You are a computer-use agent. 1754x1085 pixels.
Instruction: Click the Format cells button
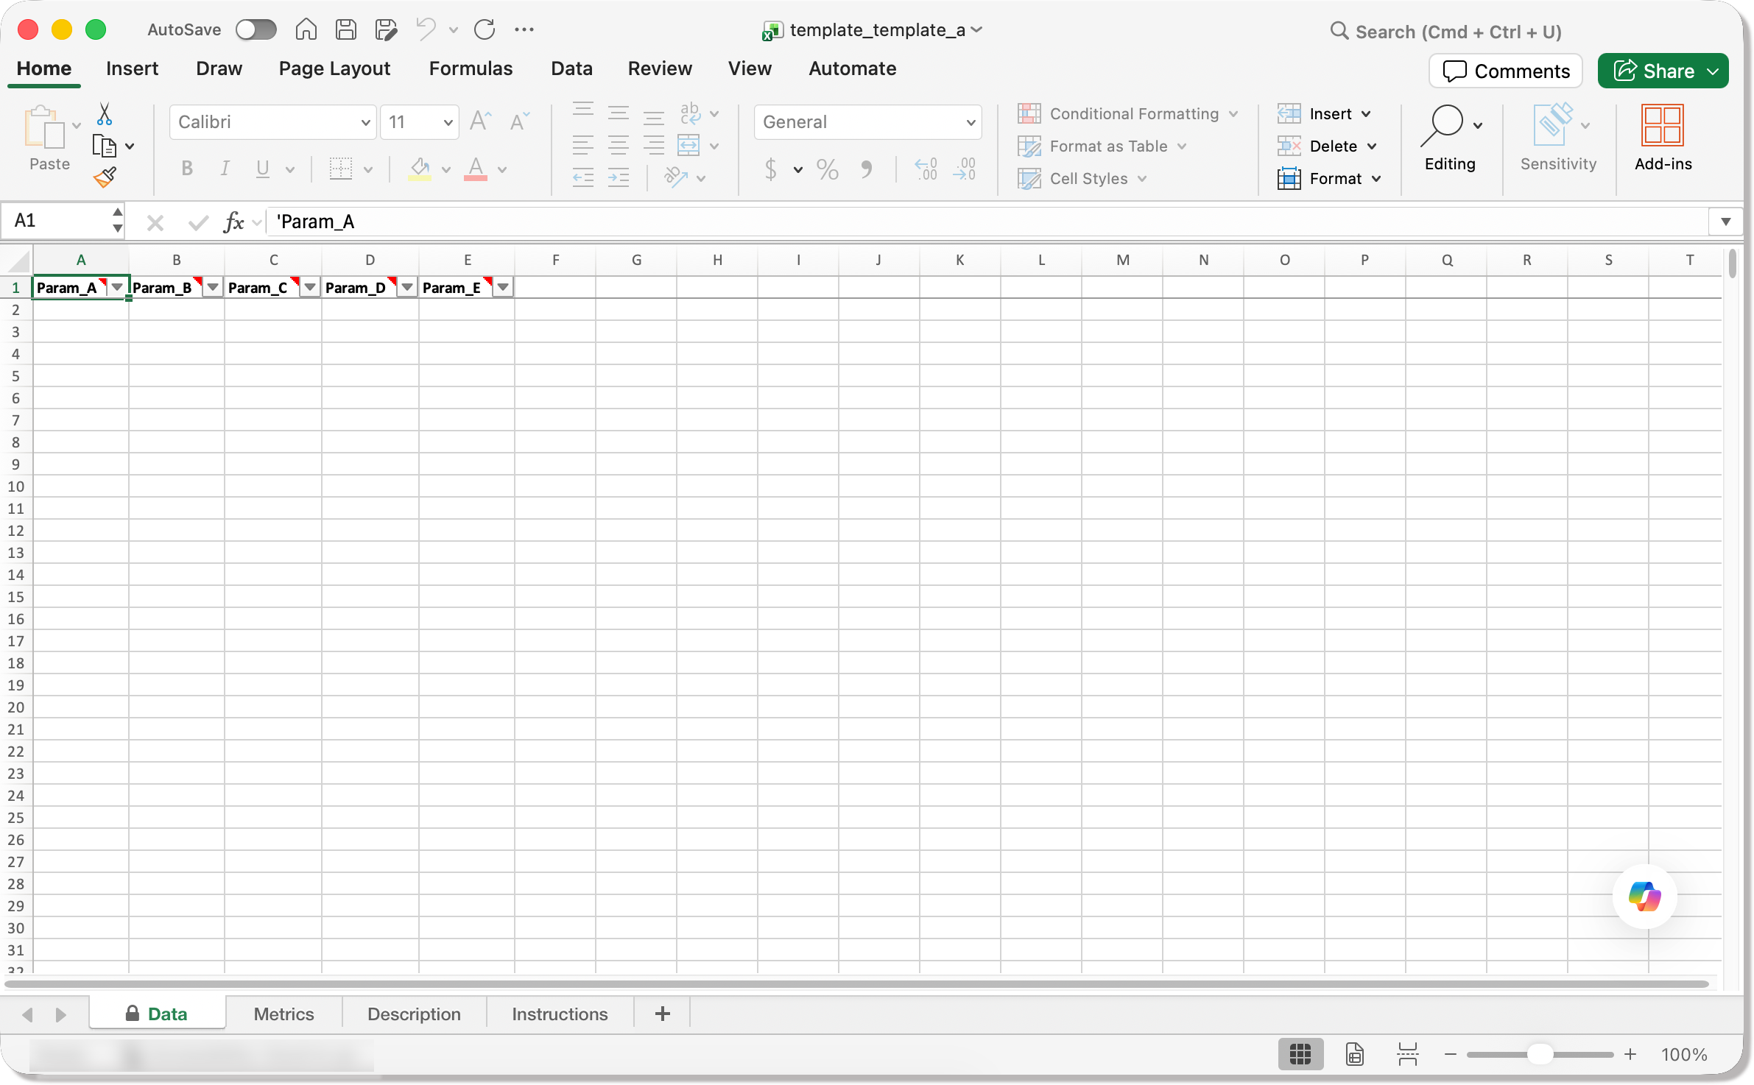(x=1328, y=179)
